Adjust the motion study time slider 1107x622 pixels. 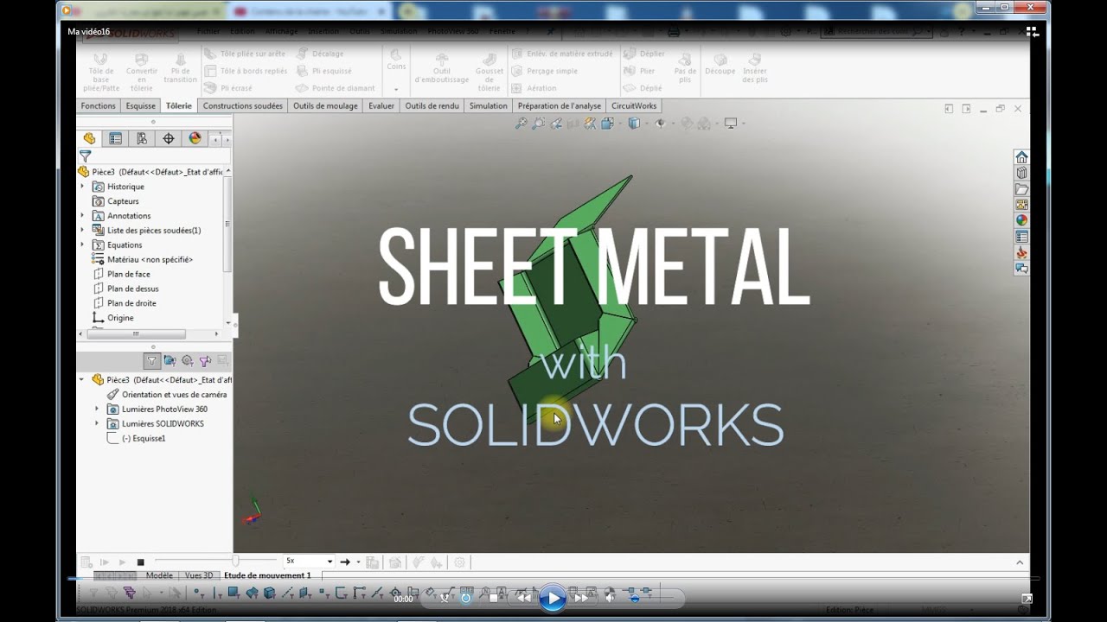235,562
